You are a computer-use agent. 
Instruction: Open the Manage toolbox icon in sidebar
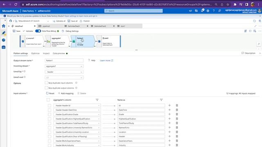coord(4,47)
